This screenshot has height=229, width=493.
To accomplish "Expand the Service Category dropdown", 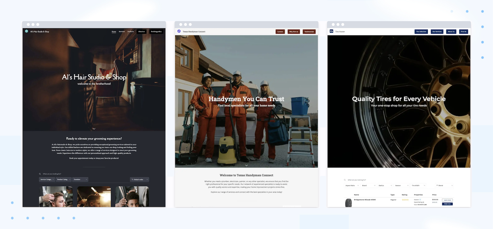I will [x=47, y=179].
